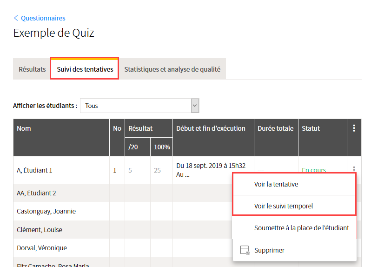Click the three-dot menu for Étudiant 1 row
The width and height of the screenshot is (371, 267).
(354, 169)
